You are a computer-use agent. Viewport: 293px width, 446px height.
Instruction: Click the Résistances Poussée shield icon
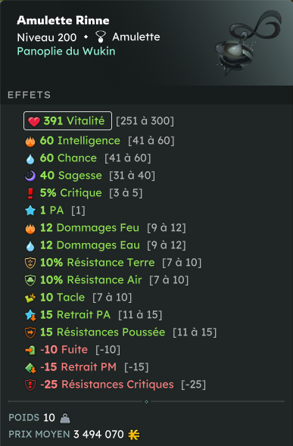click(30, 332)
